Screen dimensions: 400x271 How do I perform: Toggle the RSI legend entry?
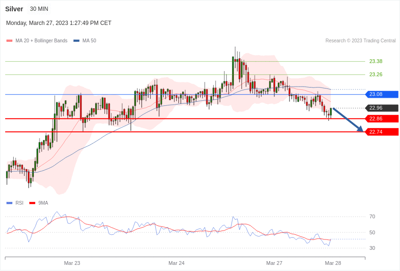[x=15, y=203]
